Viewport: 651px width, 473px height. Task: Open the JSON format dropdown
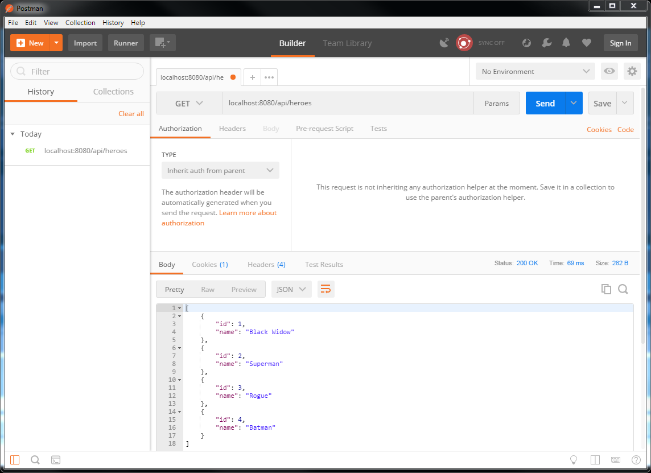click(291, 290)
